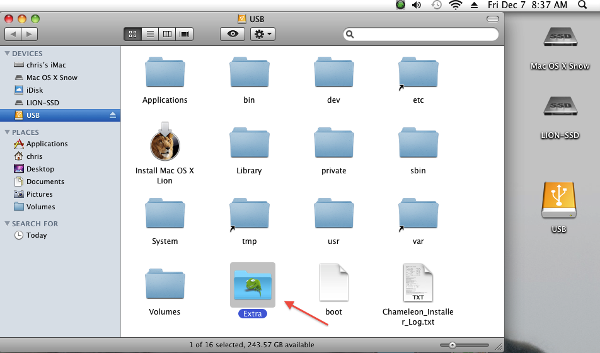Switch to column view
The width and height of the screenshot is (600, 353).
(x=167, y=34)
